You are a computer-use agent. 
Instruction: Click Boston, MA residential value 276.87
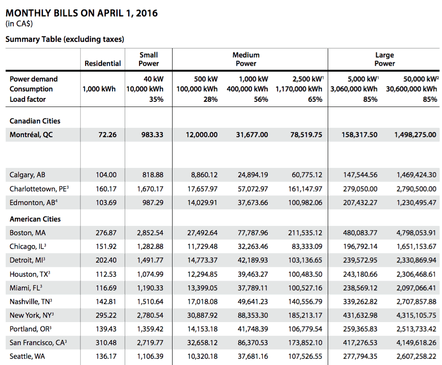click(106, 233)
